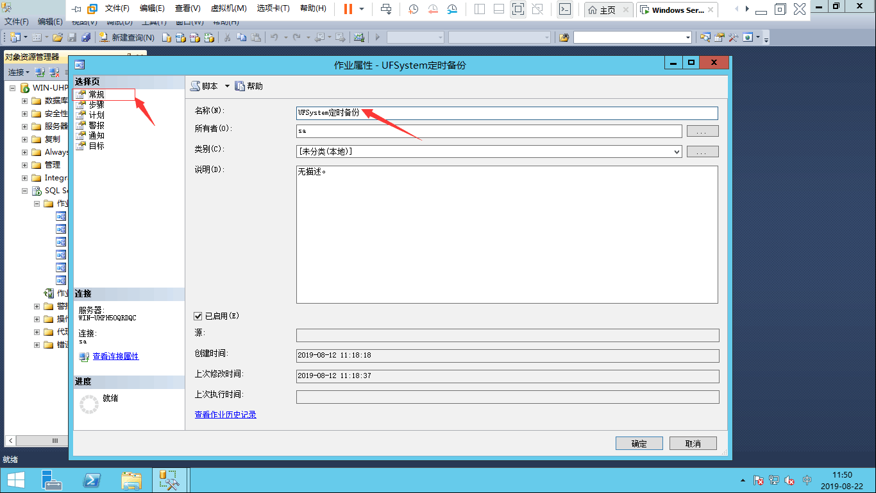This screenshot has height=493, width=876.
Task: Click the Activity Monitor icon in toolbar
Action: tap(359, 37)
